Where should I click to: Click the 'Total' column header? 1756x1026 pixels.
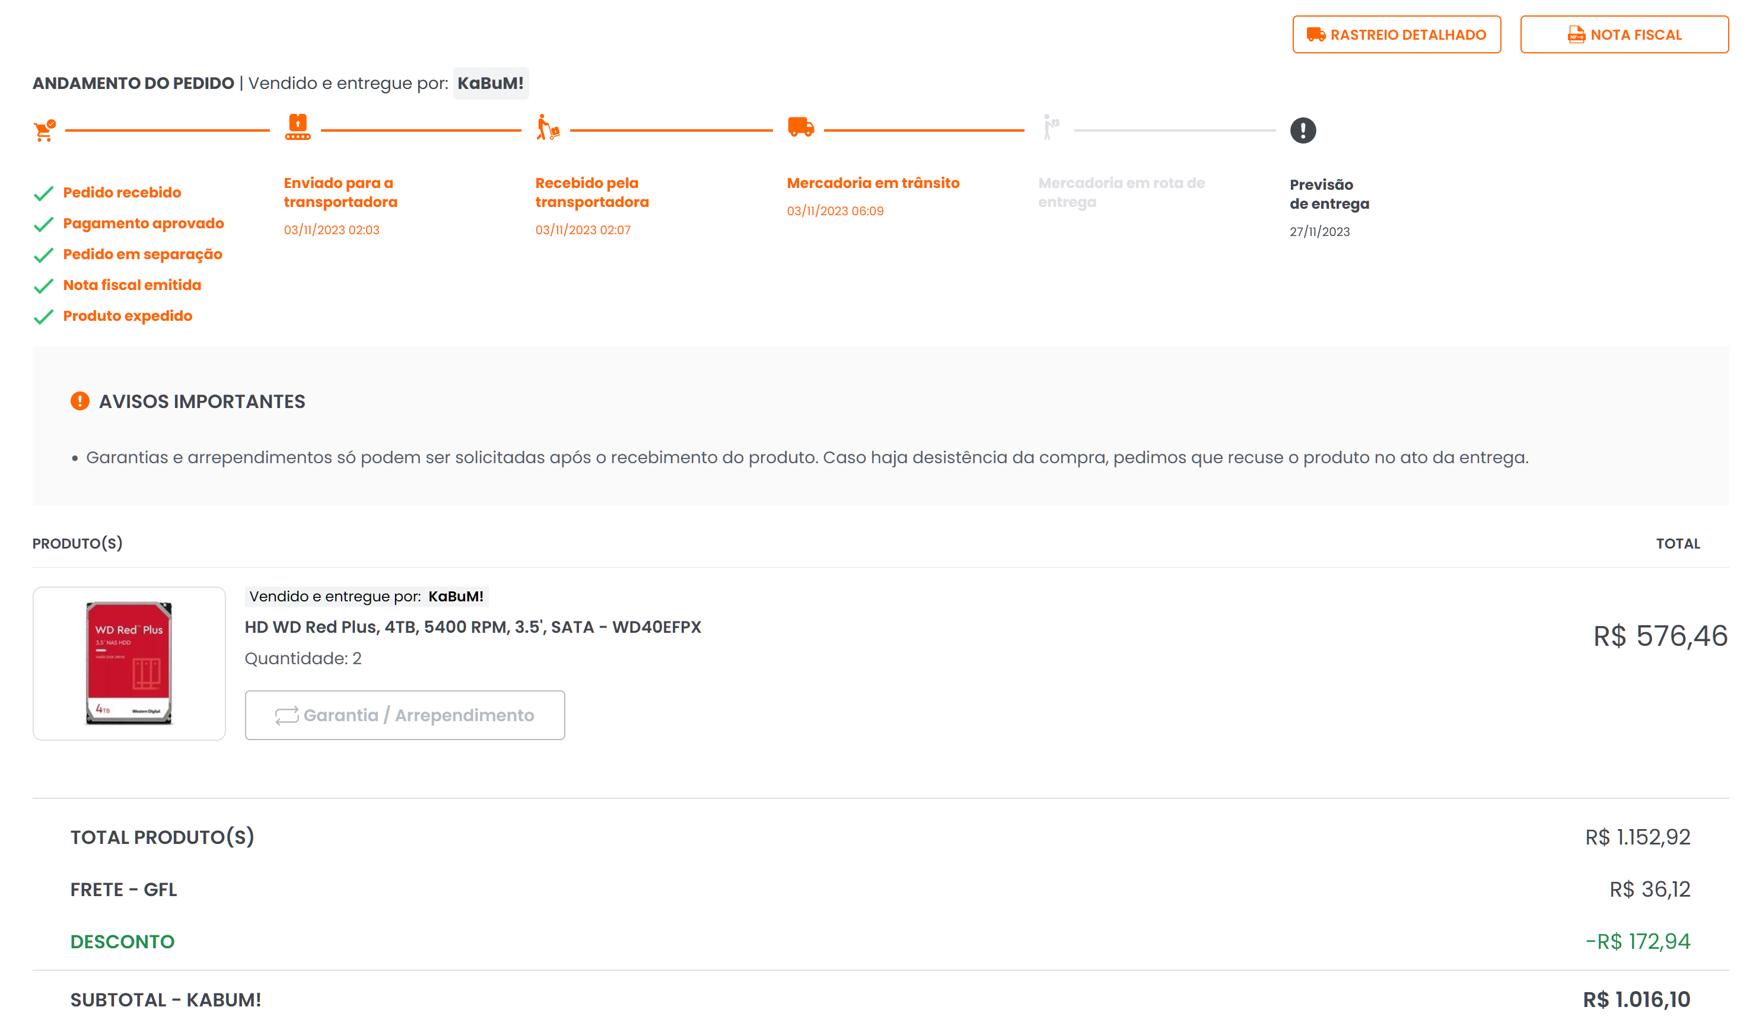(x=1678, y=544)
